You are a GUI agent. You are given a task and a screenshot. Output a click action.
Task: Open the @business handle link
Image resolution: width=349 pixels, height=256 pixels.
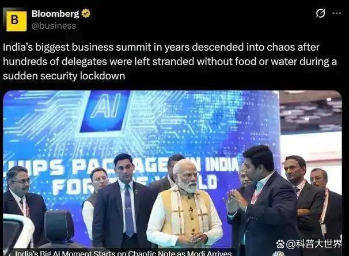coord(54,26)
